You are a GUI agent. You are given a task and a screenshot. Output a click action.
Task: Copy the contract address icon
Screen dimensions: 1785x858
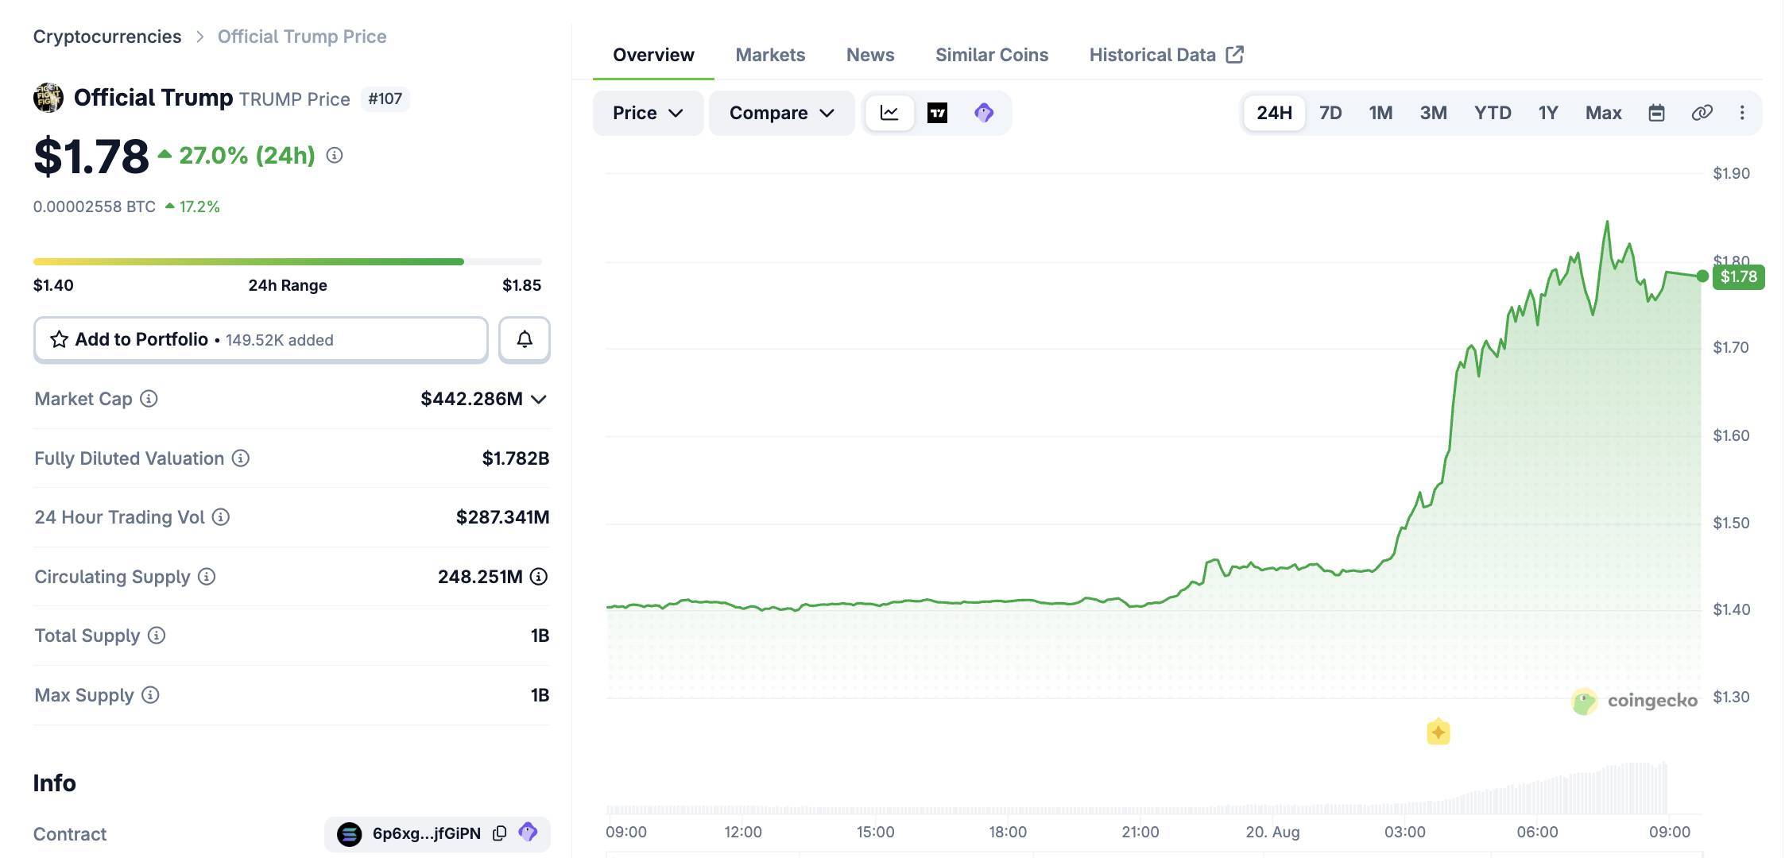[x=500, y=833]
